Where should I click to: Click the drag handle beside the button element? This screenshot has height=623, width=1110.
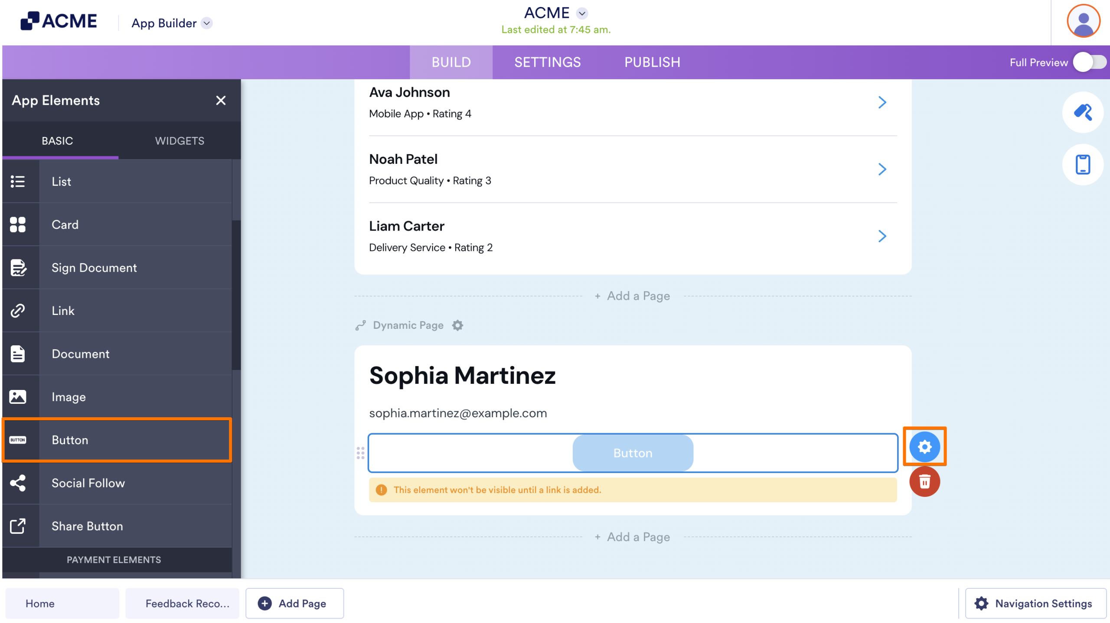[x=360, y=453]
